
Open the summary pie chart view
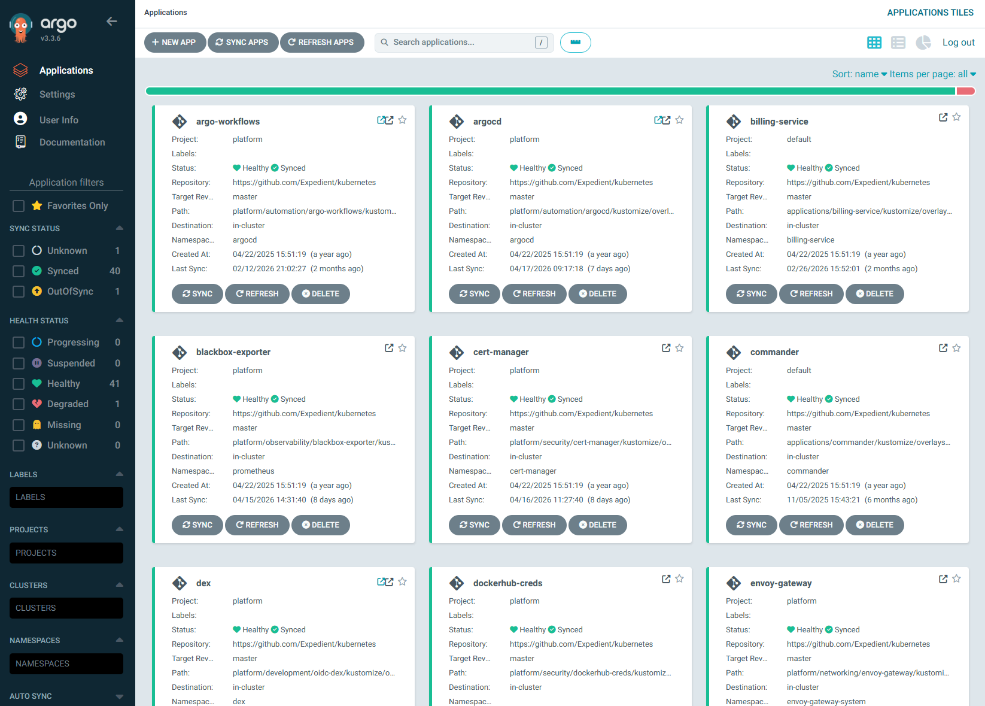point(923,43)
